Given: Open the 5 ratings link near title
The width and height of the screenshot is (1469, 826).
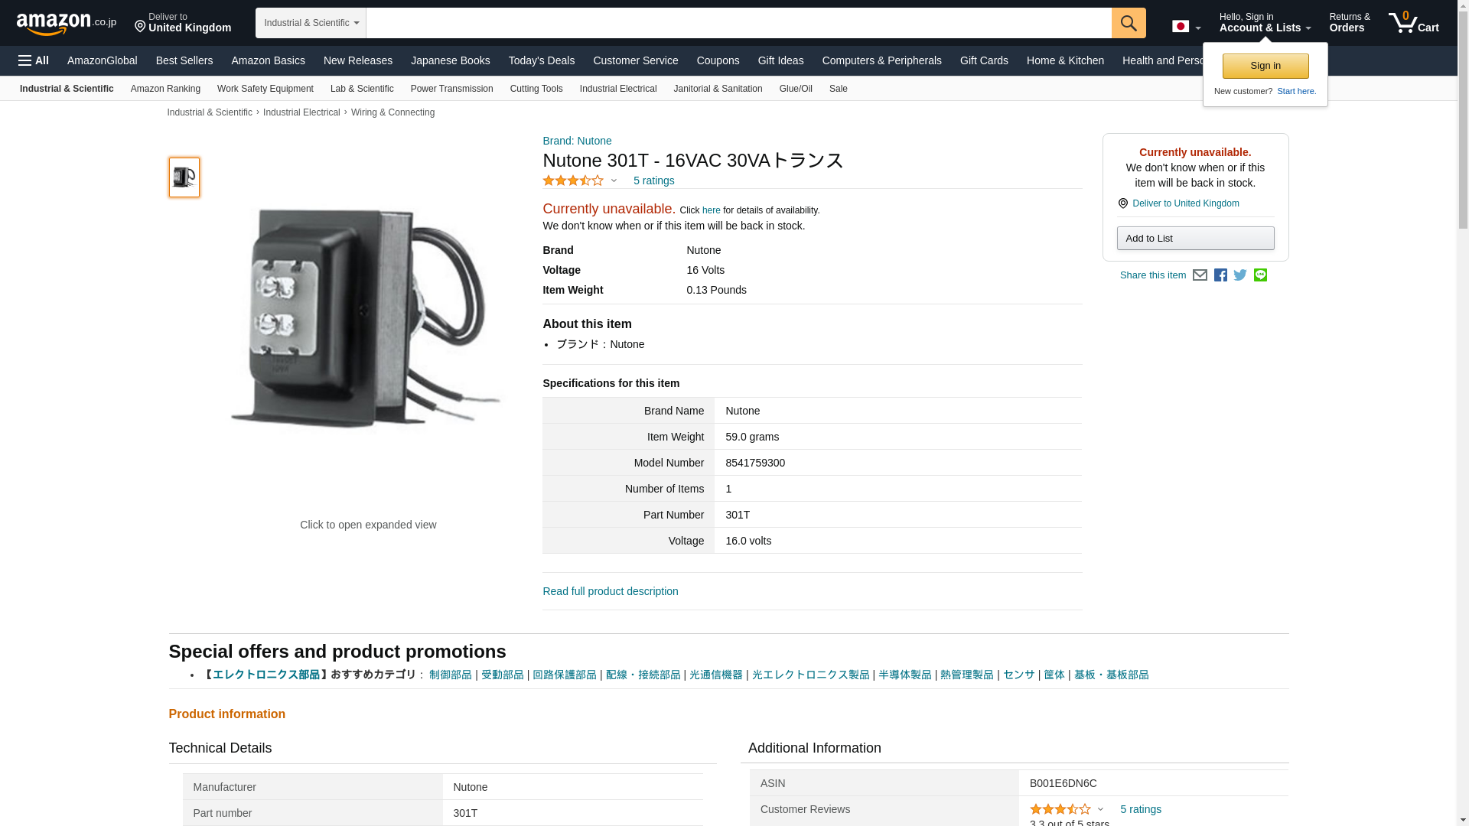Looking at the screenshot, I should [x=654, y=180].
